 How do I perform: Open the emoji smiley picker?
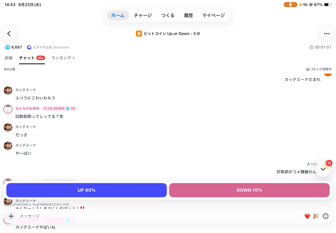[x=325, y=216]
